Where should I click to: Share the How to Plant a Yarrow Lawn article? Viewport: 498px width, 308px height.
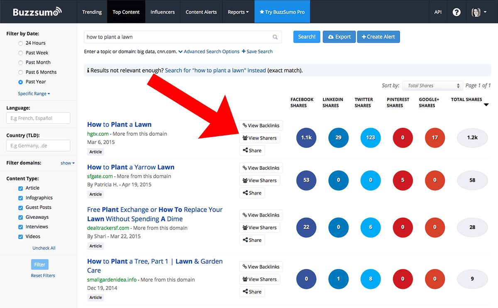coord(252,193)
